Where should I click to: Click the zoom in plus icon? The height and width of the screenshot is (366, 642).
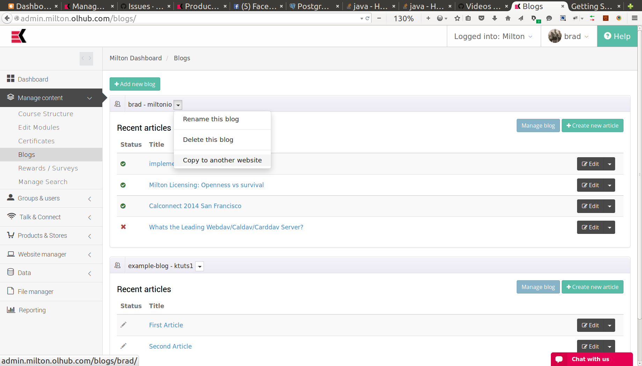(428, 18)
